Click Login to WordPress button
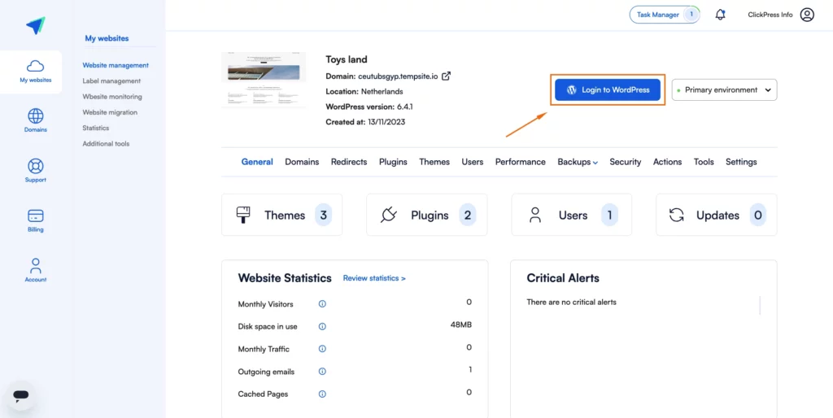Viewport: 833px width, 418px height. pos(608,89)
